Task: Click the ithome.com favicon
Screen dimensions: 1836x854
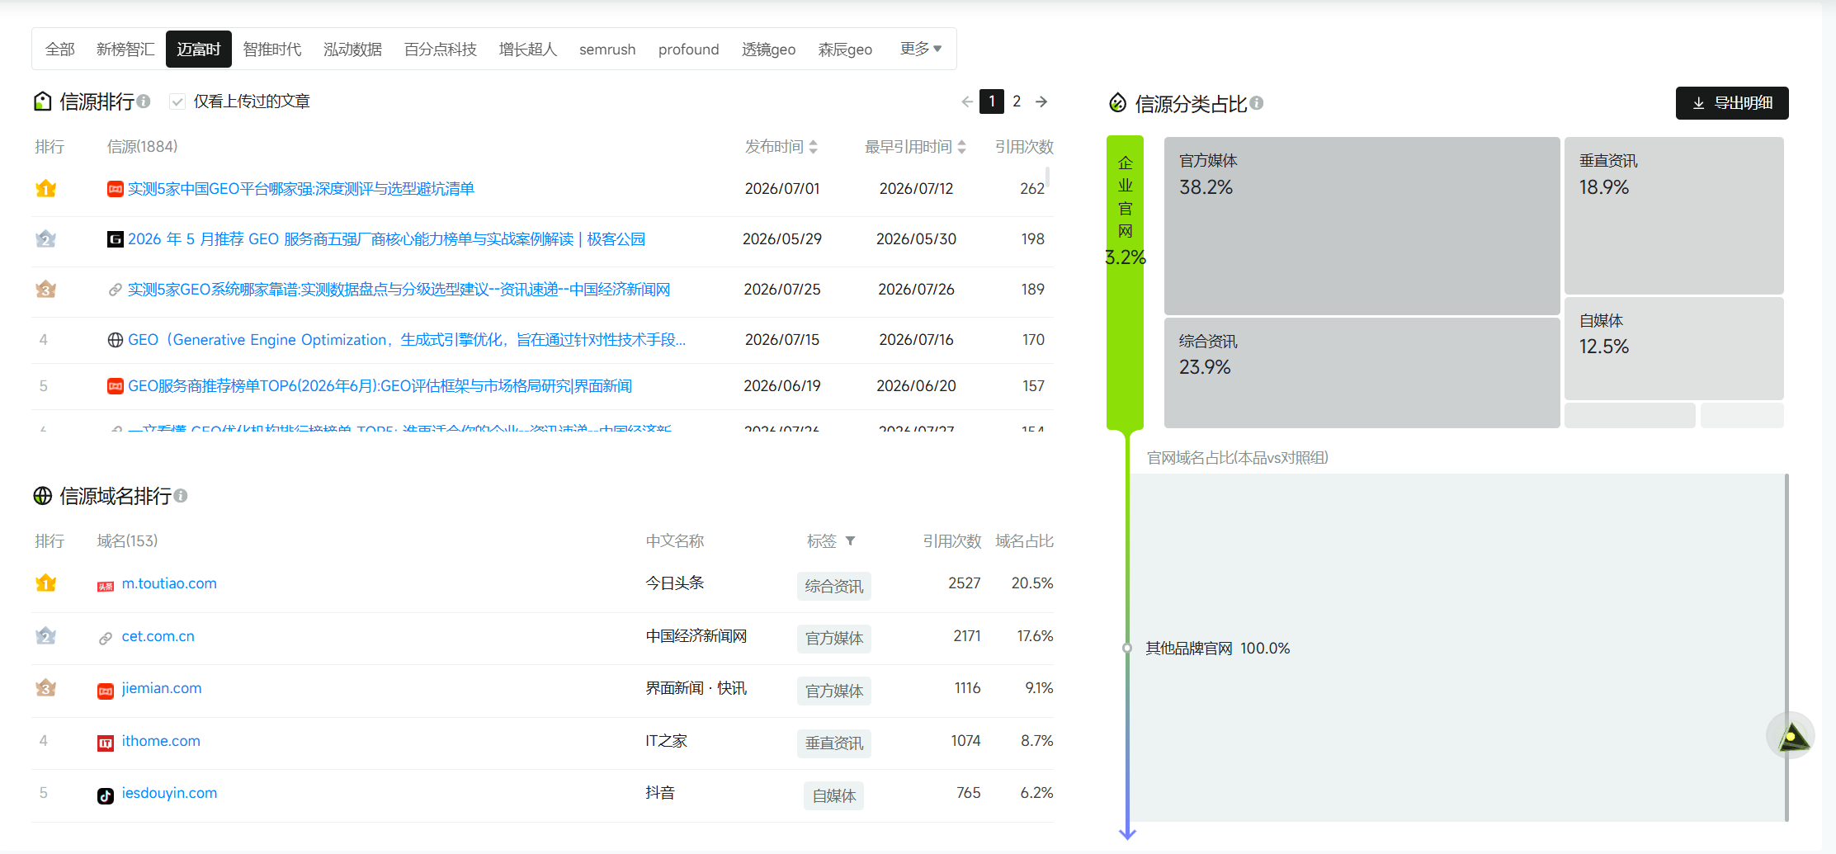Action: pyautogui.click(x=106, y=743)
